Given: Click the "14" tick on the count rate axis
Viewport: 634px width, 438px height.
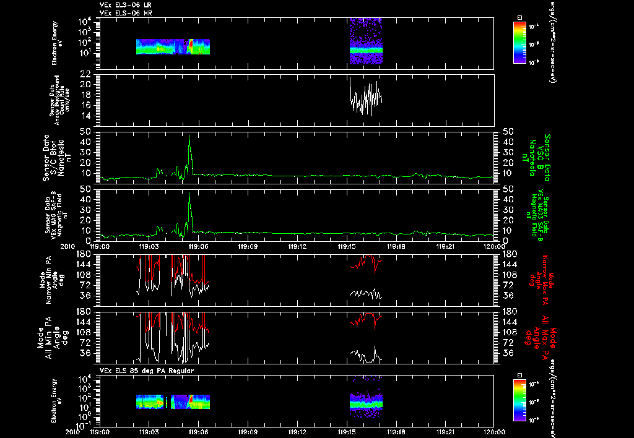Looking at the screenshot, I should tap(85, 116).
